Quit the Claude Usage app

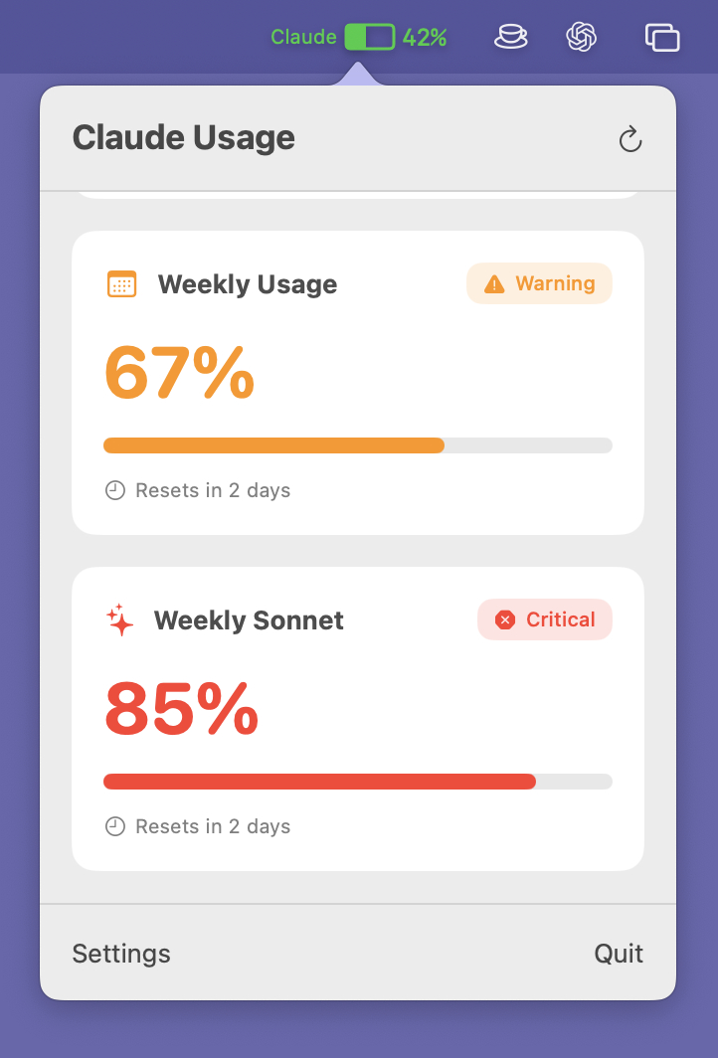[x=619, y=954]
